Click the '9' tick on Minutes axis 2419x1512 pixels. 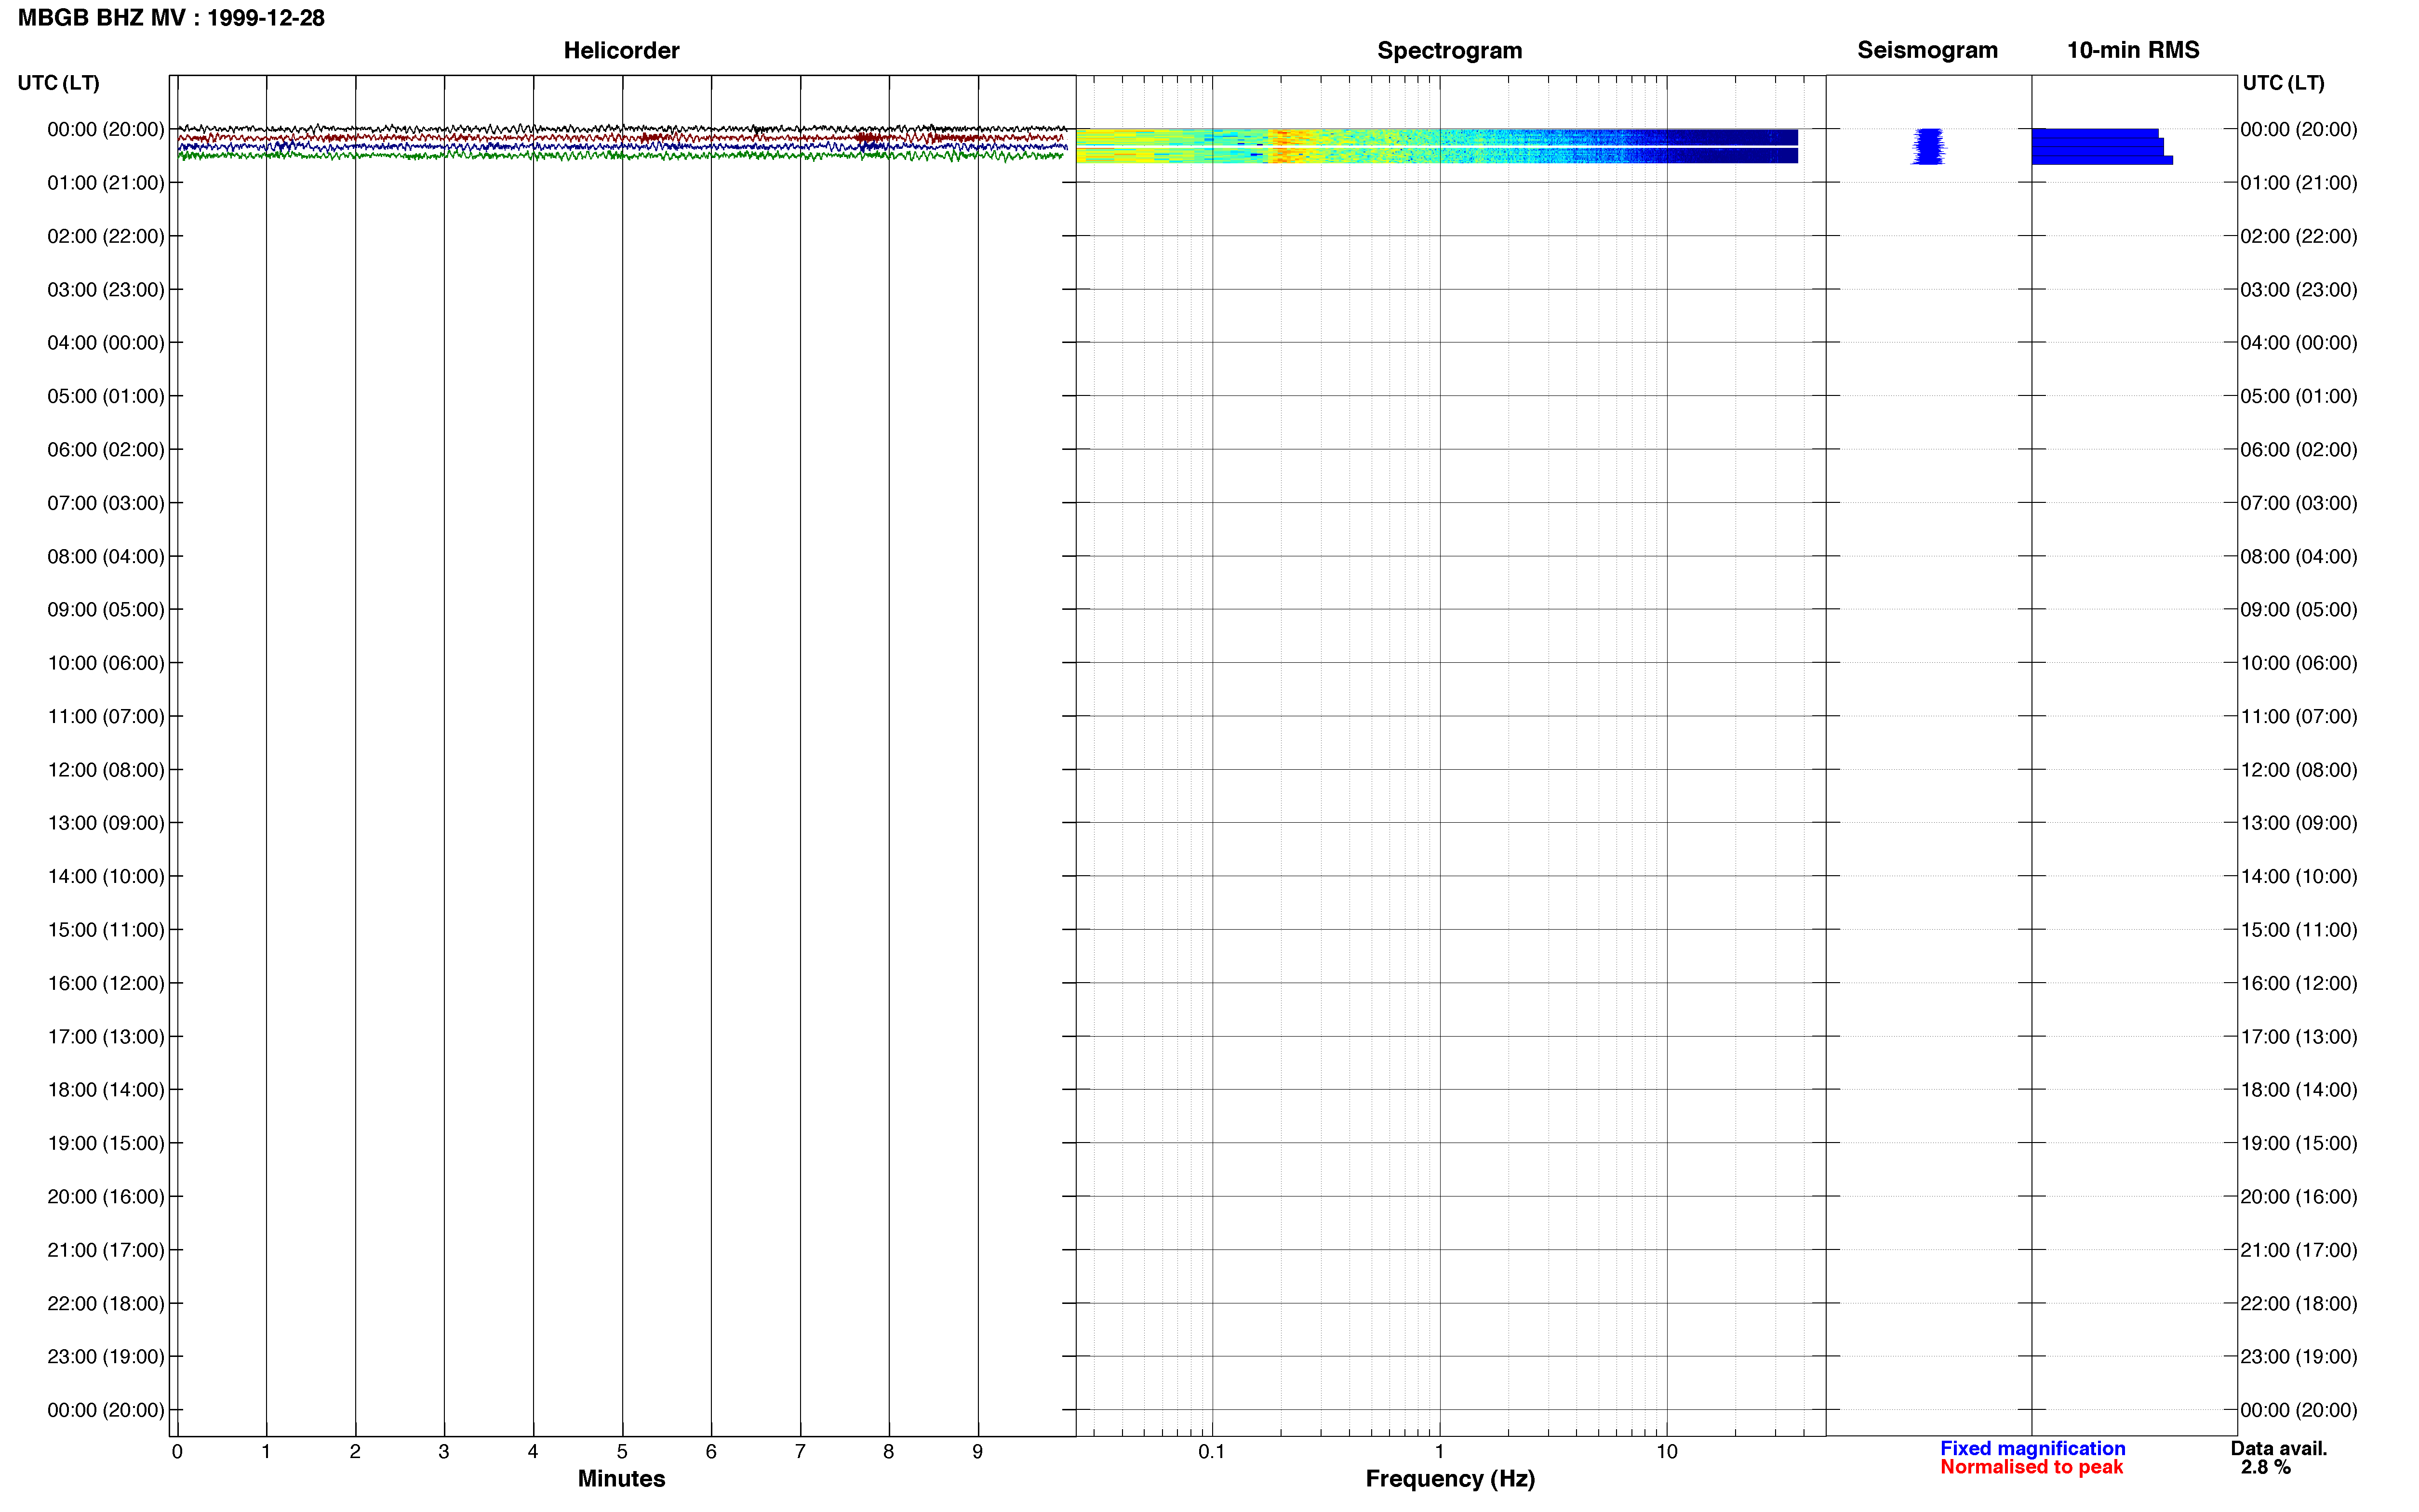(x=977, y=1451)
